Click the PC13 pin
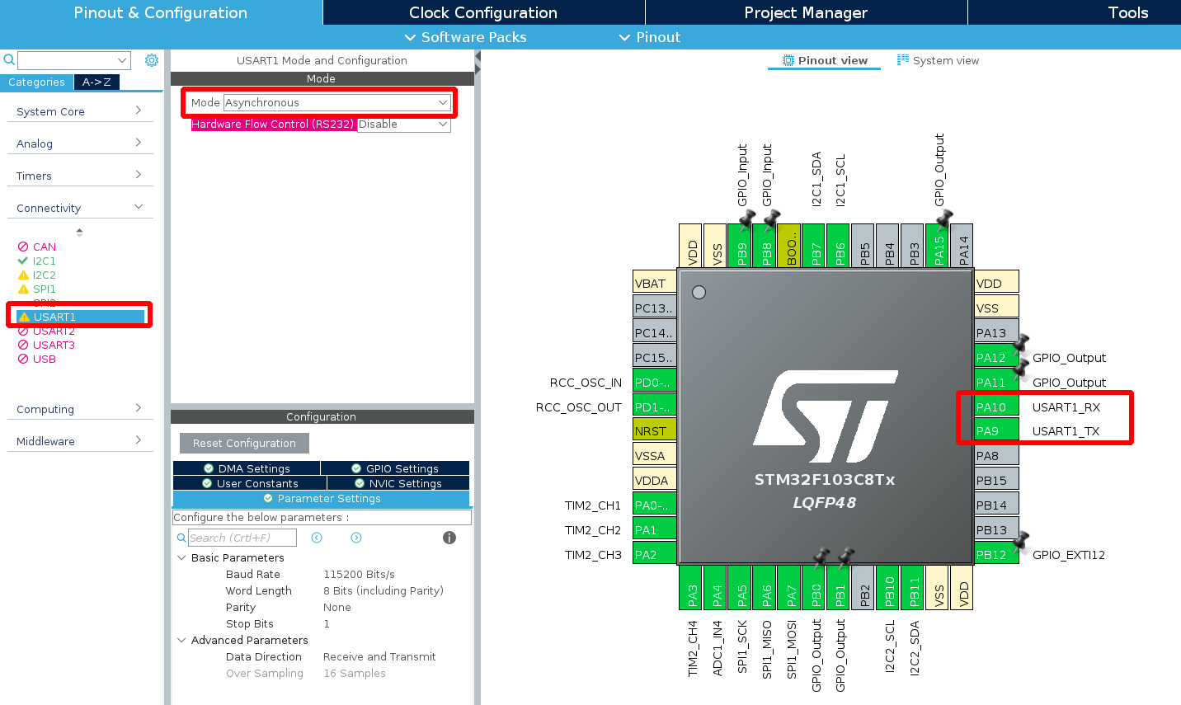Image resolution: width=1181 pixels, height=705 pixels. (655, 308)
